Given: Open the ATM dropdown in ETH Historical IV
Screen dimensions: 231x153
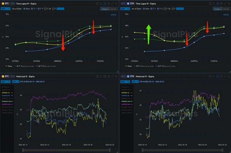Looking at the screenshot, I should [125, 82].
